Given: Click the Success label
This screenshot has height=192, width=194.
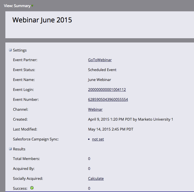Looking at the screenshot, I should 20,188.
